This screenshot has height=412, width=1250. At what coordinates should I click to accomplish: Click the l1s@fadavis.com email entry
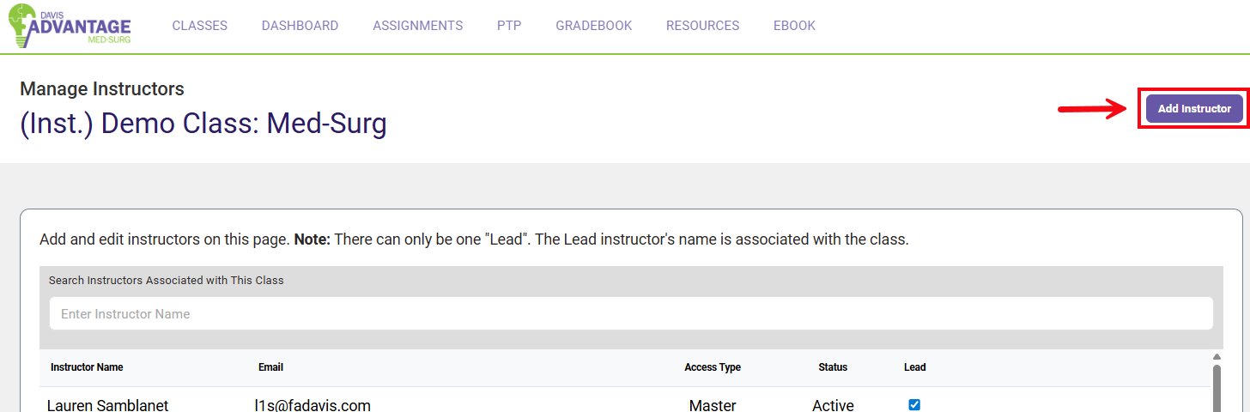[312, 405]
